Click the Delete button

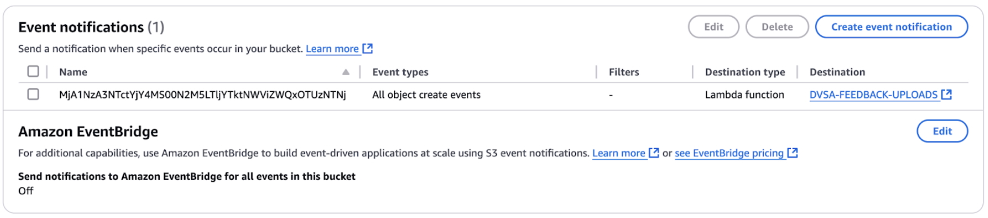tap(777, 26)
